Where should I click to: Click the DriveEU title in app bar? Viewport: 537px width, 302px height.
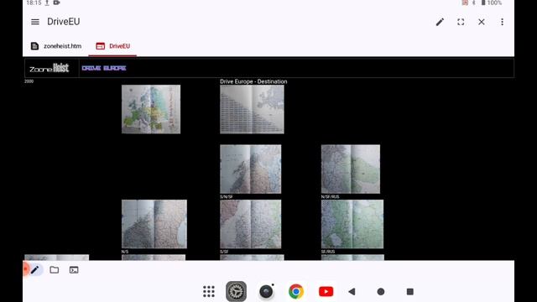click(64, 22)
